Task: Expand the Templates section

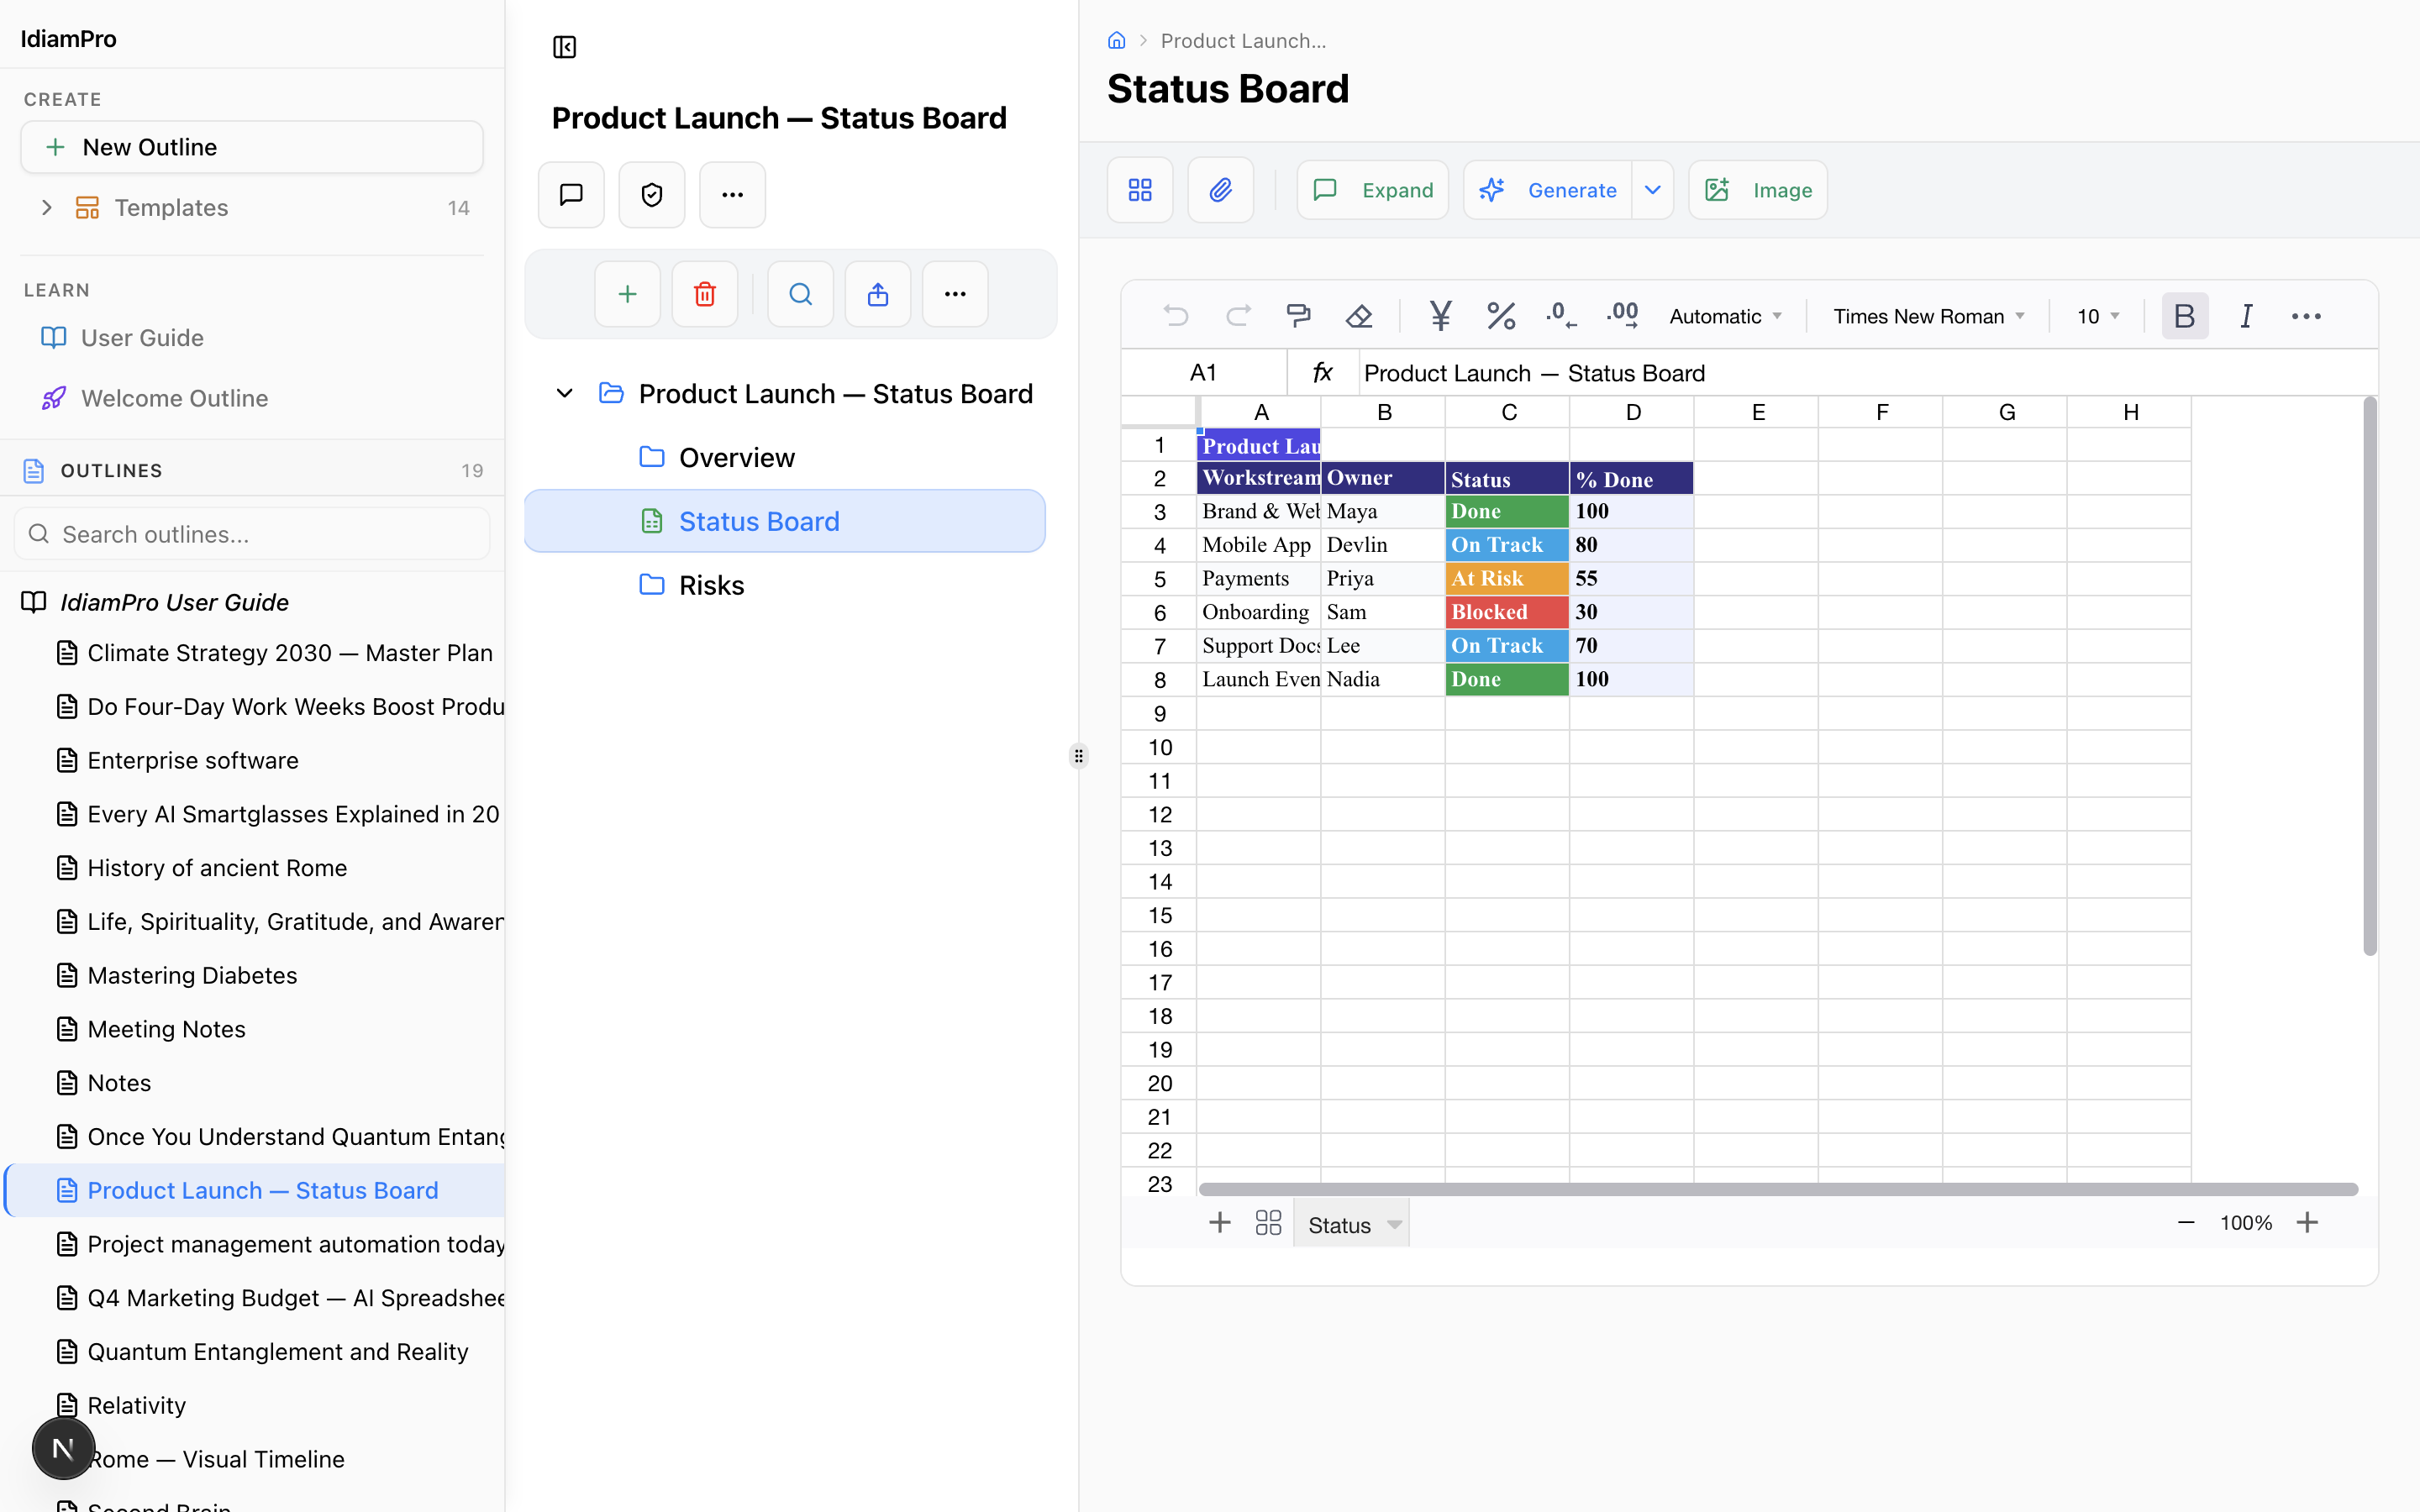Action: click(46, 208)
